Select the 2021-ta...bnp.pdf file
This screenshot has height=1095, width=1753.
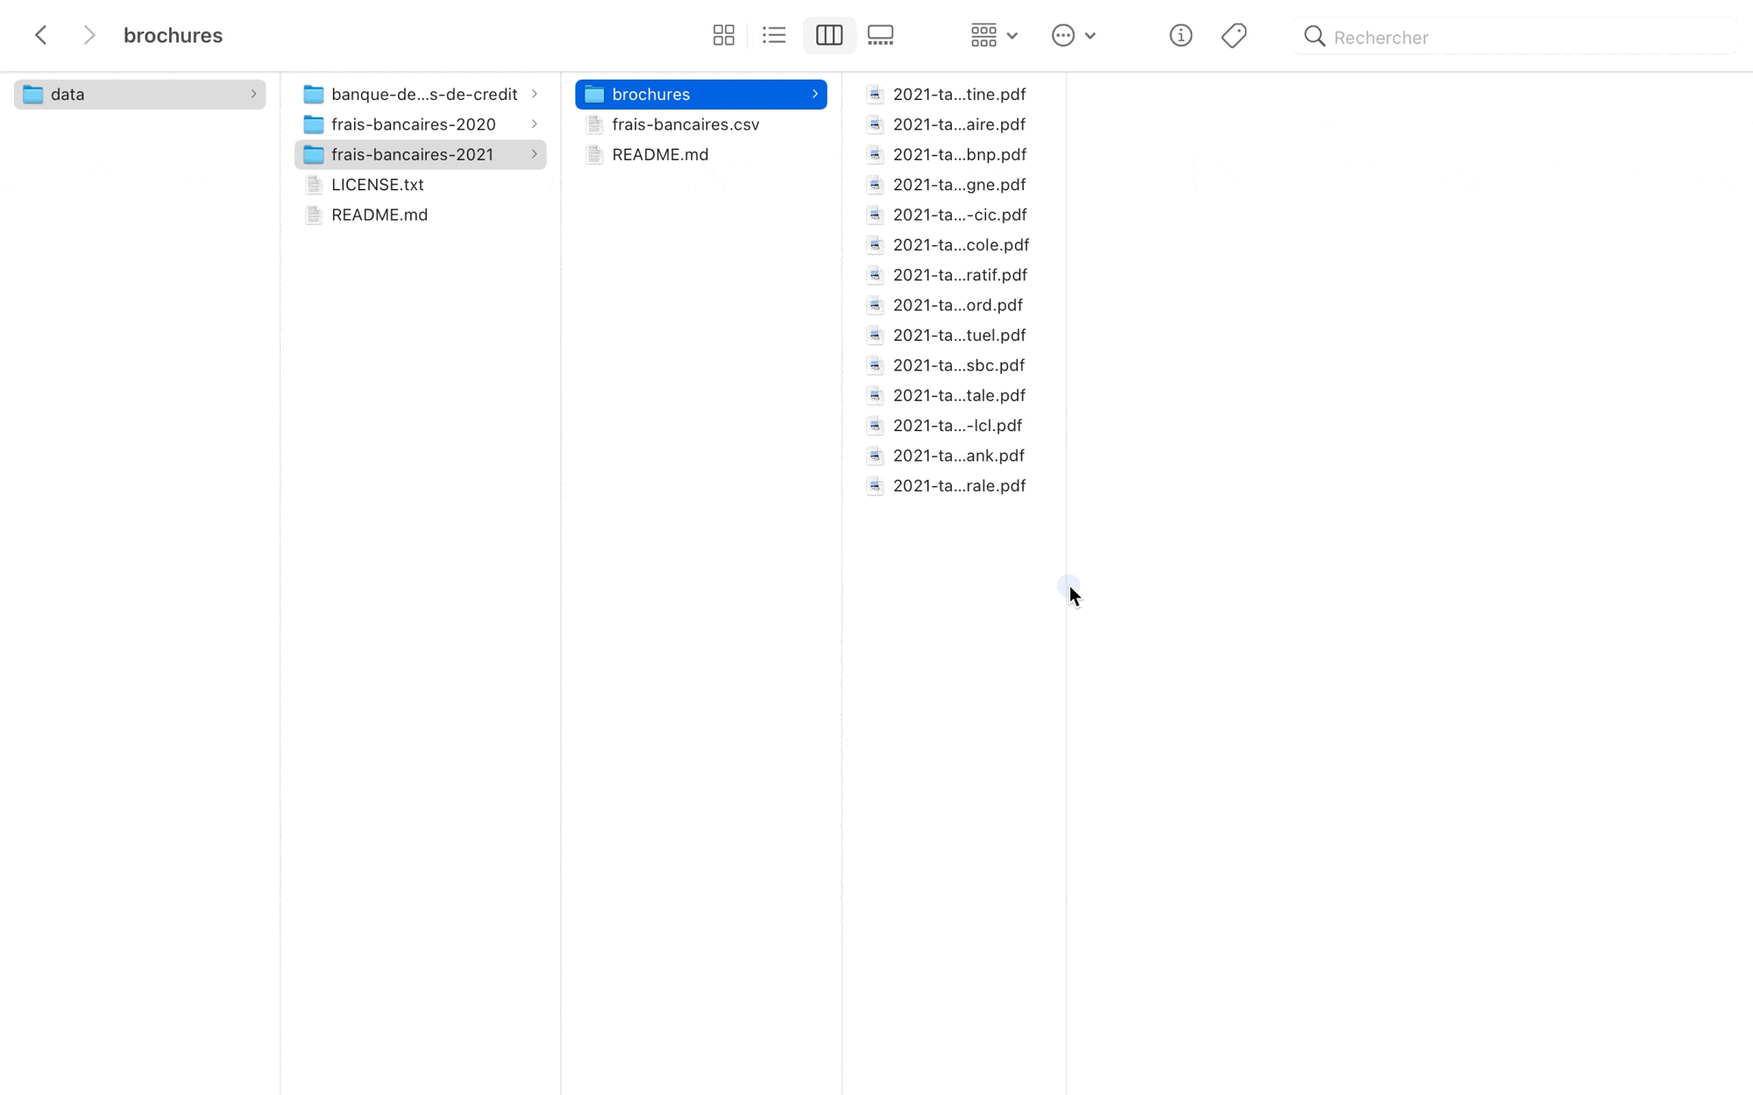[959, 155]
